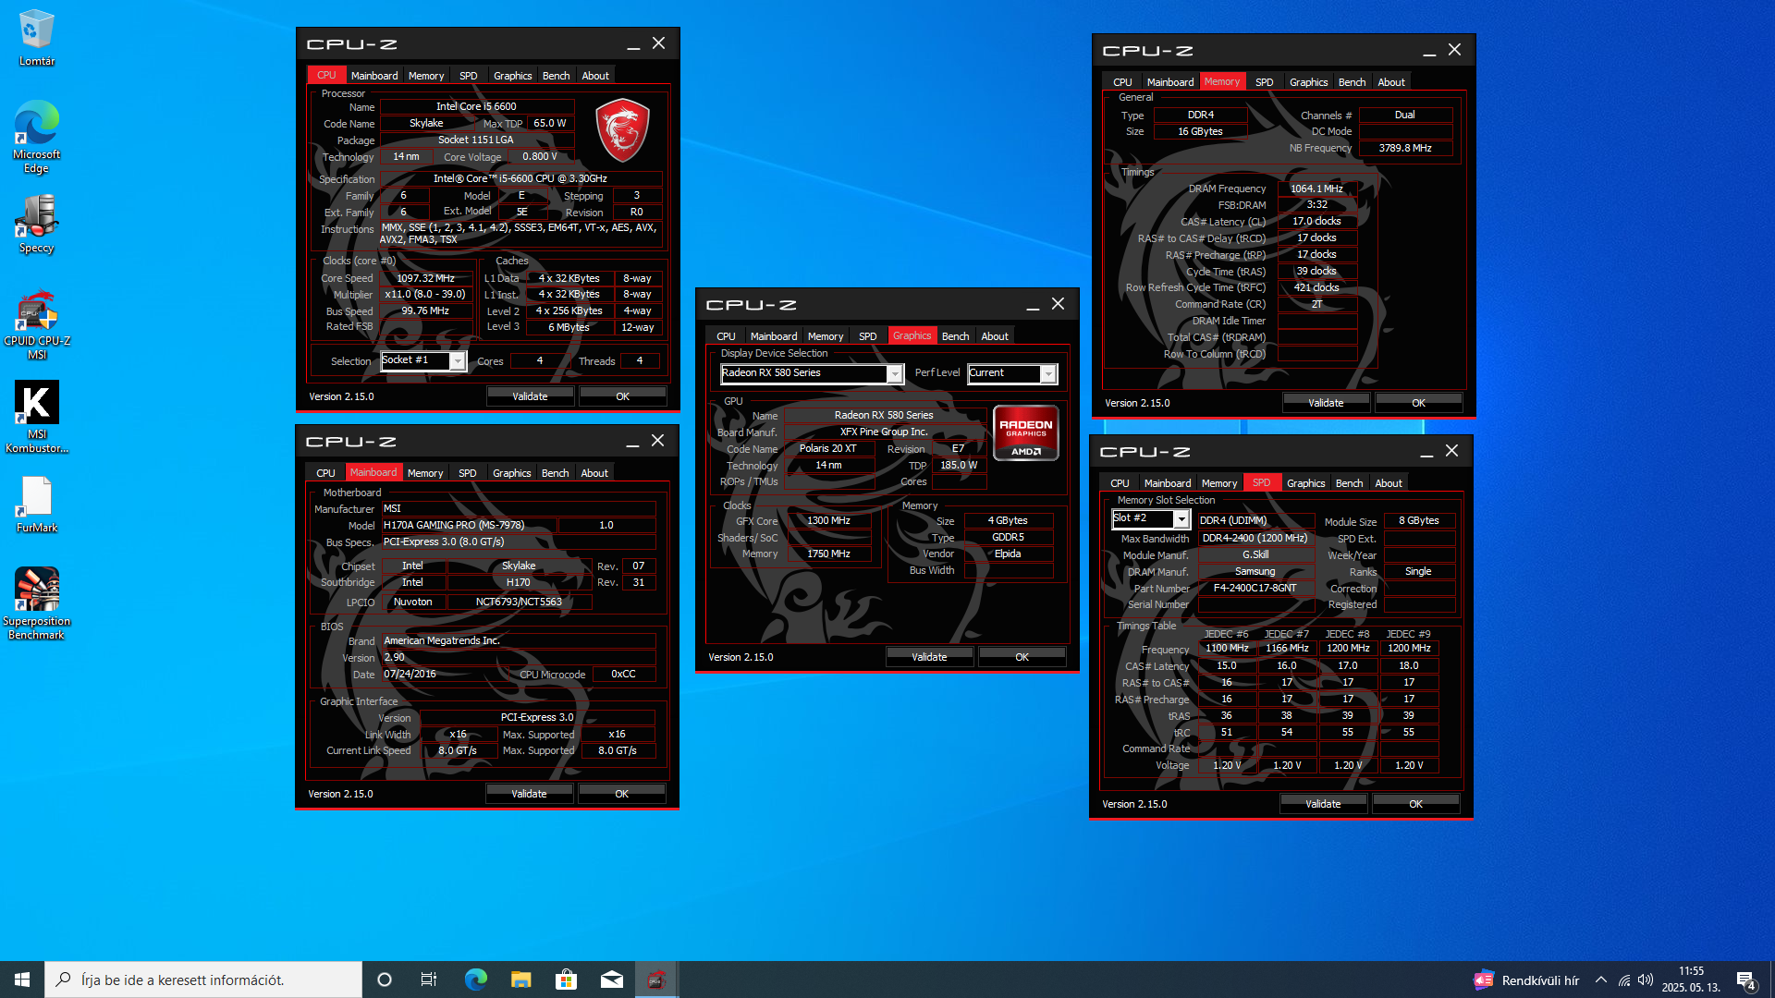1775x998 pixels.
Task: Click OK in Mainboard window
Action: [x=621, y=794]
